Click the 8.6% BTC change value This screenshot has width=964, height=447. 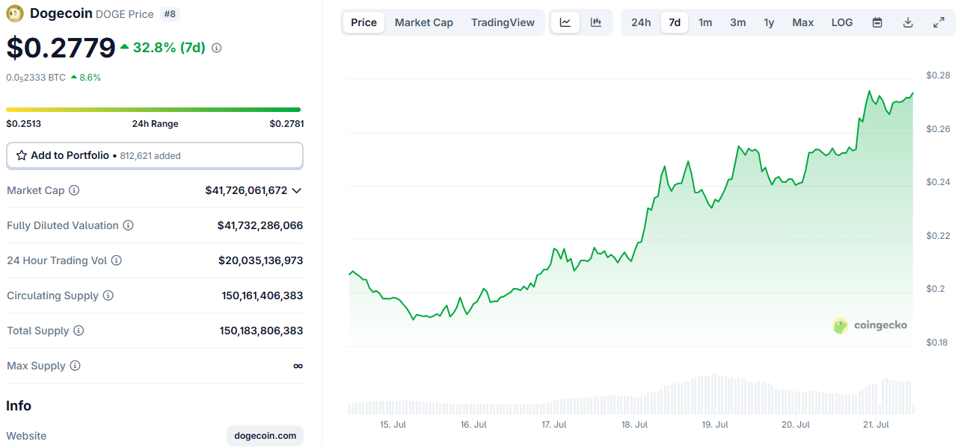tap(86, 77)
